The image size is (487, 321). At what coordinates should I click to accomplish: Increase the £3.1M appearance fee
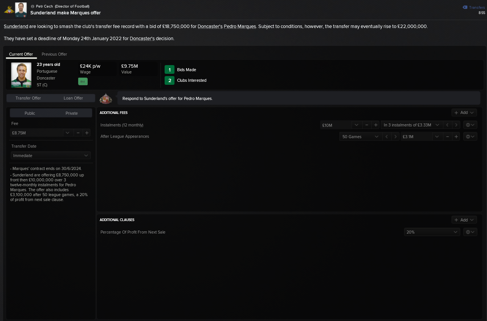click(456, 137)
